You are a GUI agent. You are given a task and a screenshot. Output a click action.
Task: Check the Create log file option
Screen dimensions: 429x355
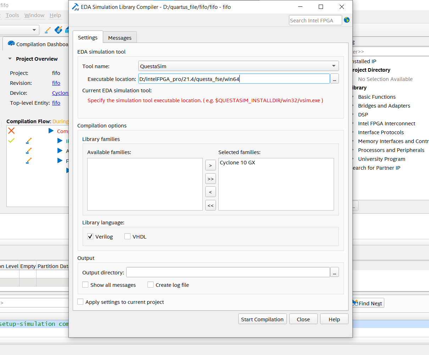[x=150, y=285]
